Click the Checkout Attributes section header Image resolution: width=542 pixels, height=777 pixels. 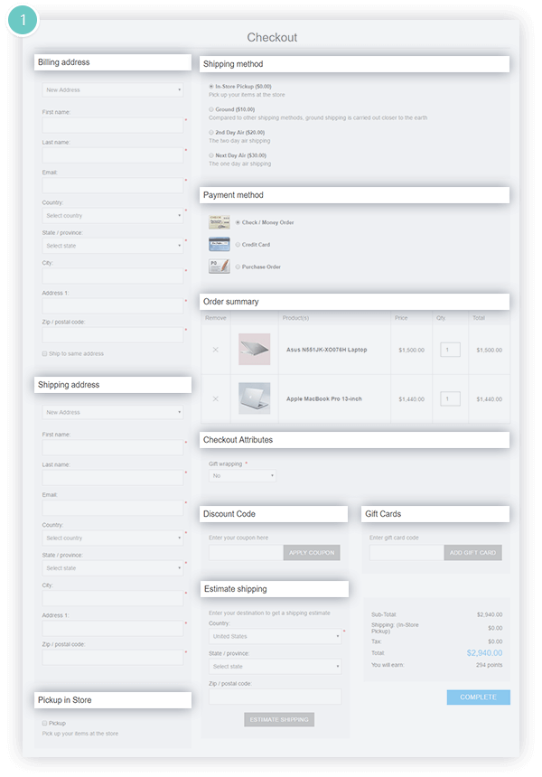(354, 440)
